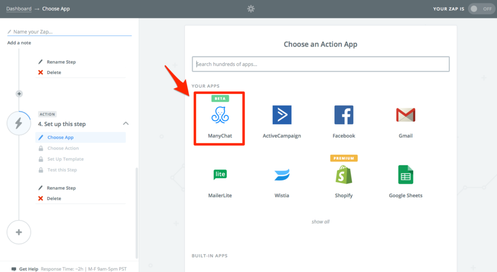Click the pencil icon in step 4's Rename Step row
Viewport: 497px width, 272px height.
[41, 188]
